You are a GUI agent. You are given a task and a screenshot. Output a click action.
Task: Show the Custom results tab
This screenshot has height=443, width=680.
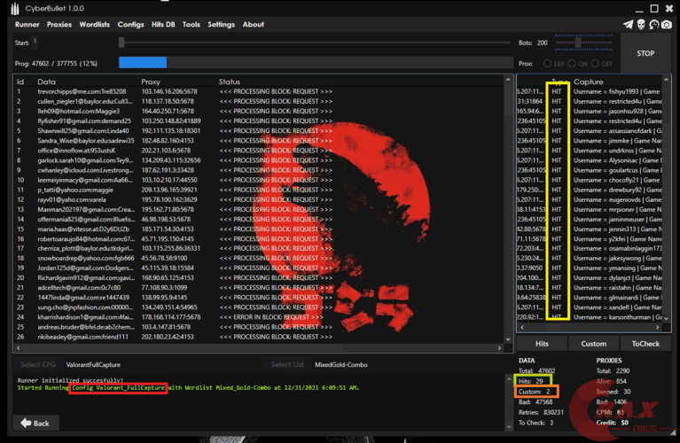593,343
